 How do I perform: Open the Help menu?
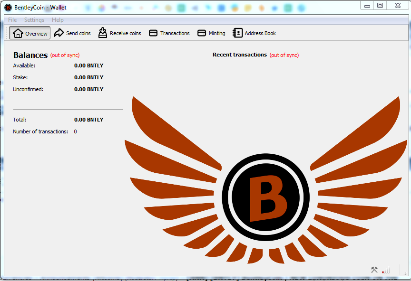[58, 20]
